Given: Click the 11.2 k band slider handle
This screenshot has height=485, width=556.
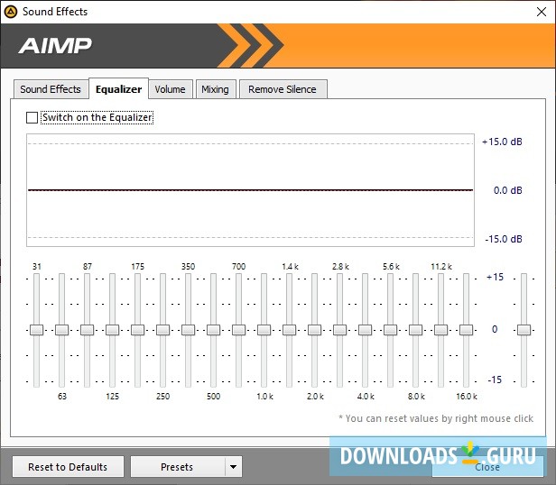Looking at the screenshot, I should coord(440,330).
